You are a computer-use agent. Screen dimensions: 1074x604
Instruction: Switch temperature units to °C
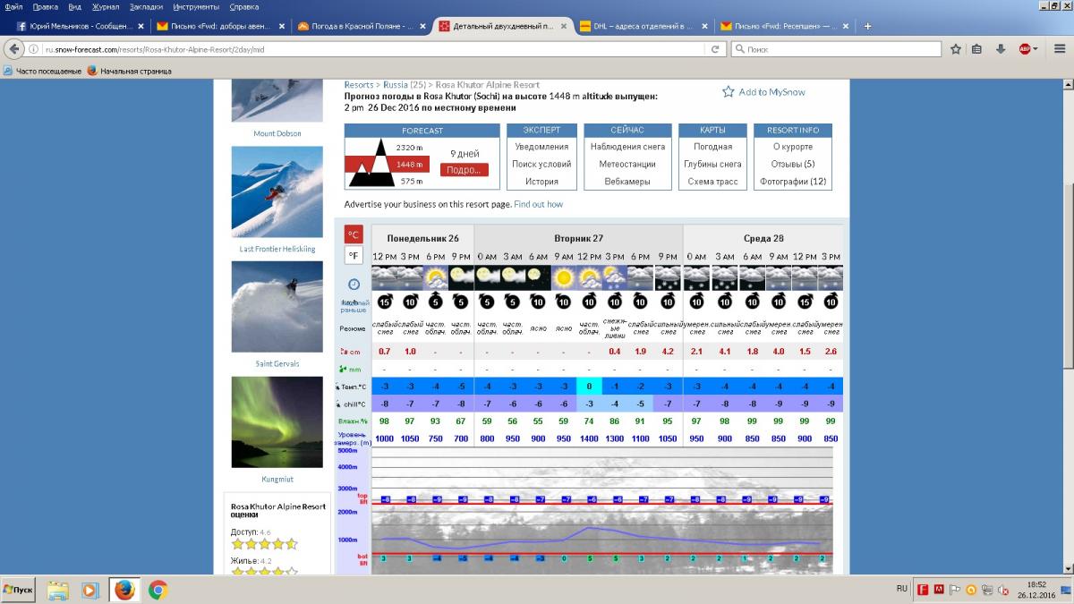[x=354, y=234]
